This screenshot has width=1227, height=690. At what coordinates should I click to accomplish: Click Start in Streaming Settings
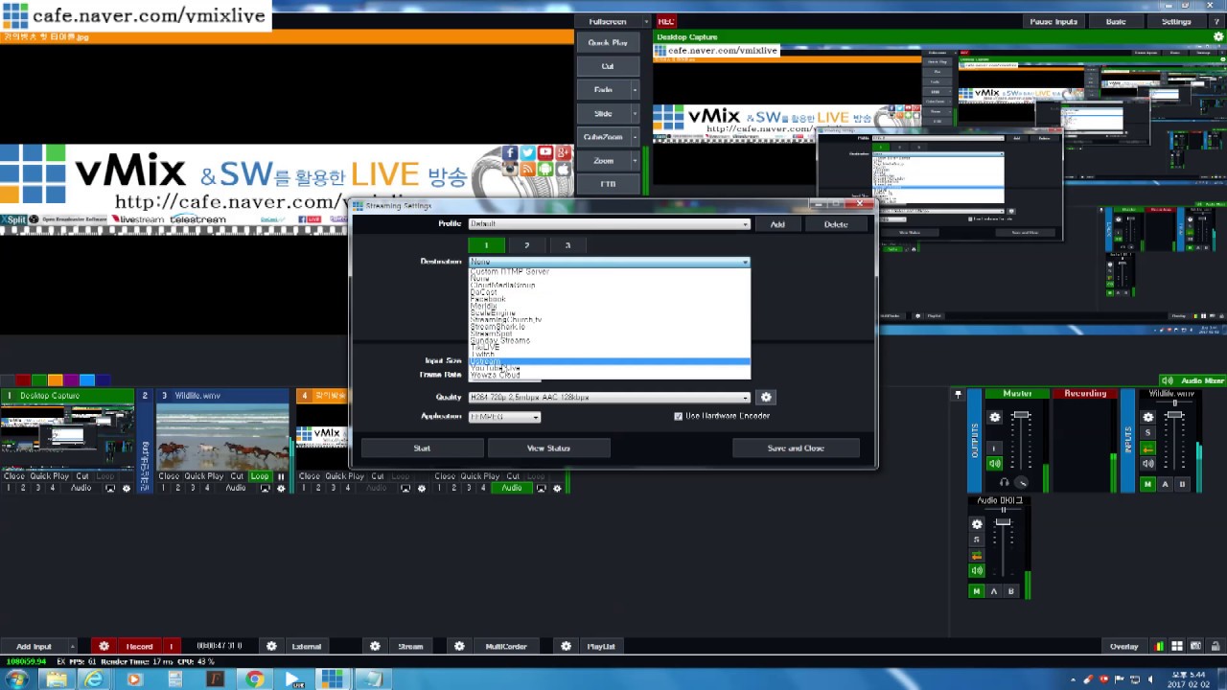click(x=422, y=448)
